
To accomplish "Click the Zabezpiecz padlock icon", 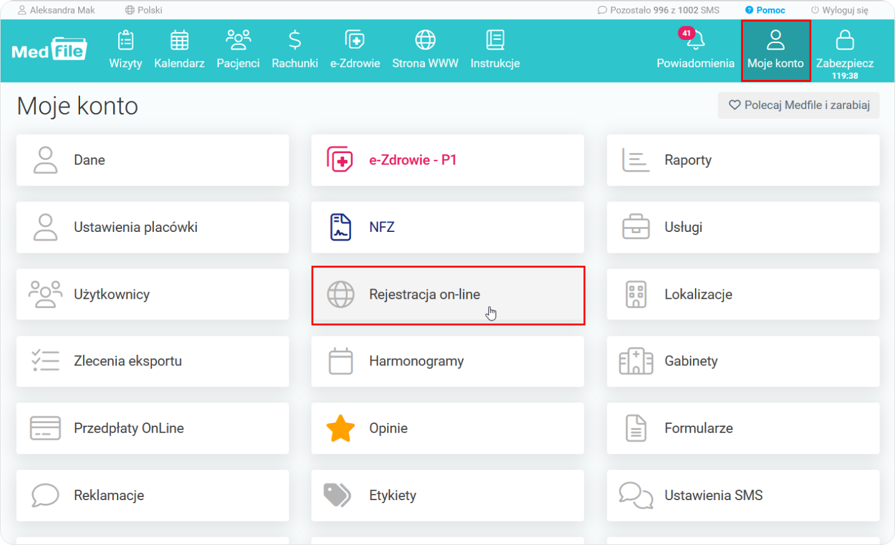I will pyautogui.click(x=845, y=40).
